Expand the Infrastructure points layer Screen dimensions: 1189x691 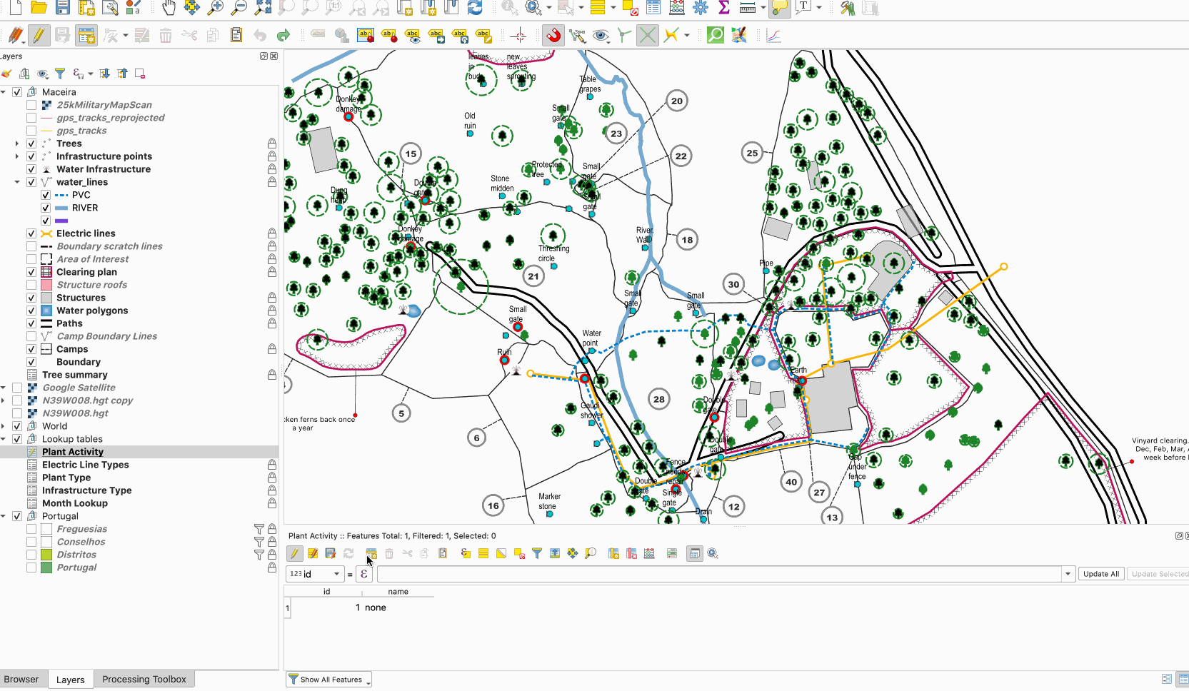(x=16, y=156)
